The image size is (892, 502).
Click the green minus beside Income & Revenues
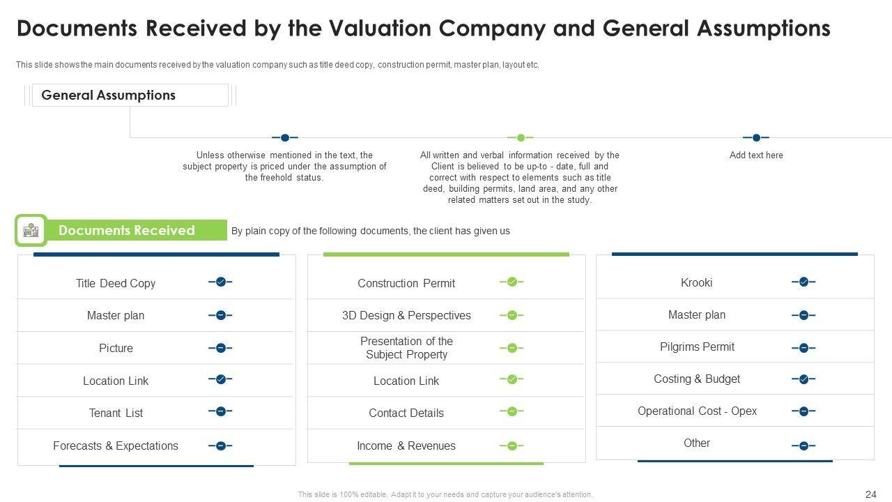(512, 445)
